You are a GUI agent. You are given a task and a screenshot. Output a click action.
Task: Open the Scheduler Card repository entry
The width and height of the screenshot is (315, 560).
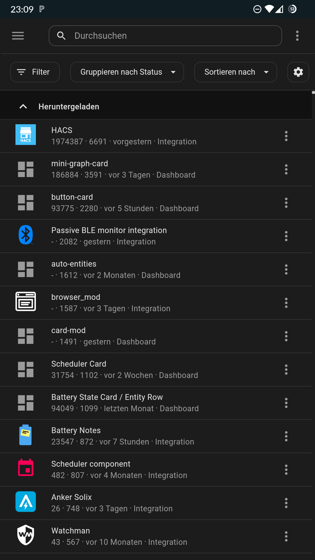146,370
